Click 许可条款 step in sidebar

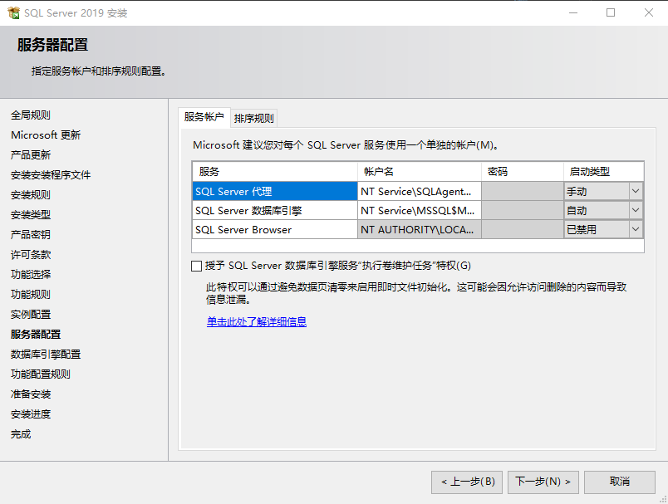tap(31, 255)
